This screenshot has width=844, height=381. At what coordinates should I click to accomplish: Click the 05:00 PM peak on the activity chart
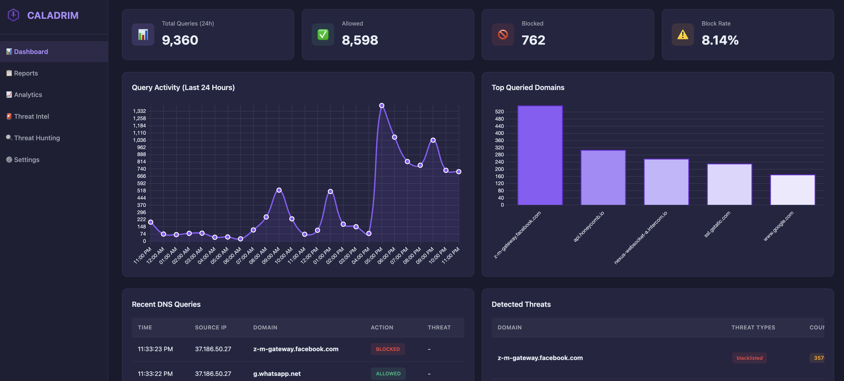(382, 105)
